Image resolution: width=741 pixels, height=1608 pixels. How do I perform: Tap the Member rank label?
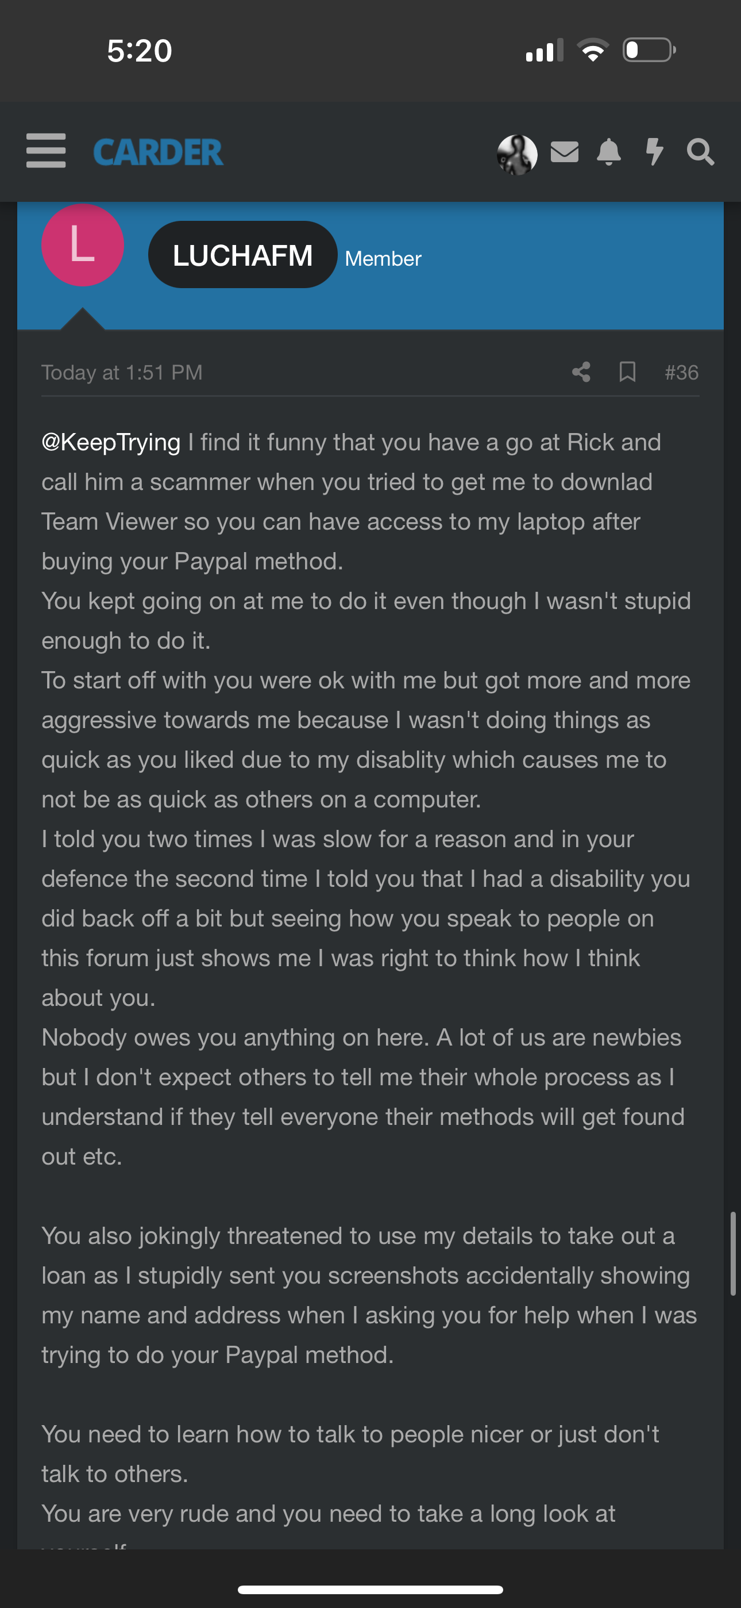383,258
